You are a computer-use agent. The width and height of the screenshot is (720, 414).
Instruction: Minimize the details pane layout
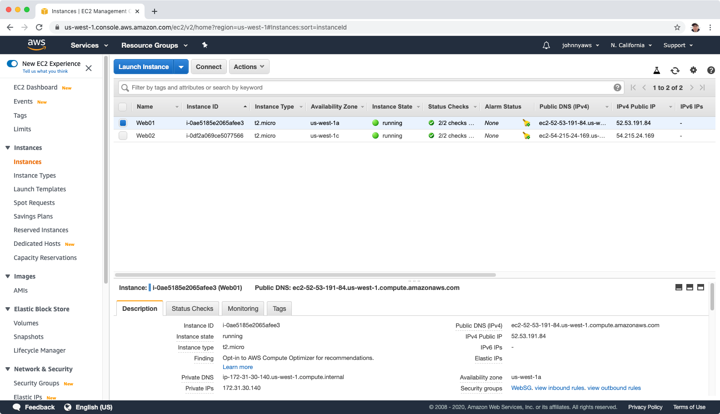[679, 287]
